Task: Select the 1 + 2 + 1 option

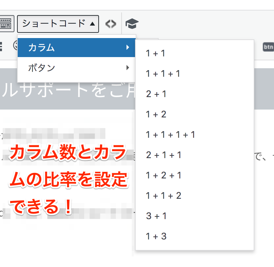Action: (x=164, y=175)
